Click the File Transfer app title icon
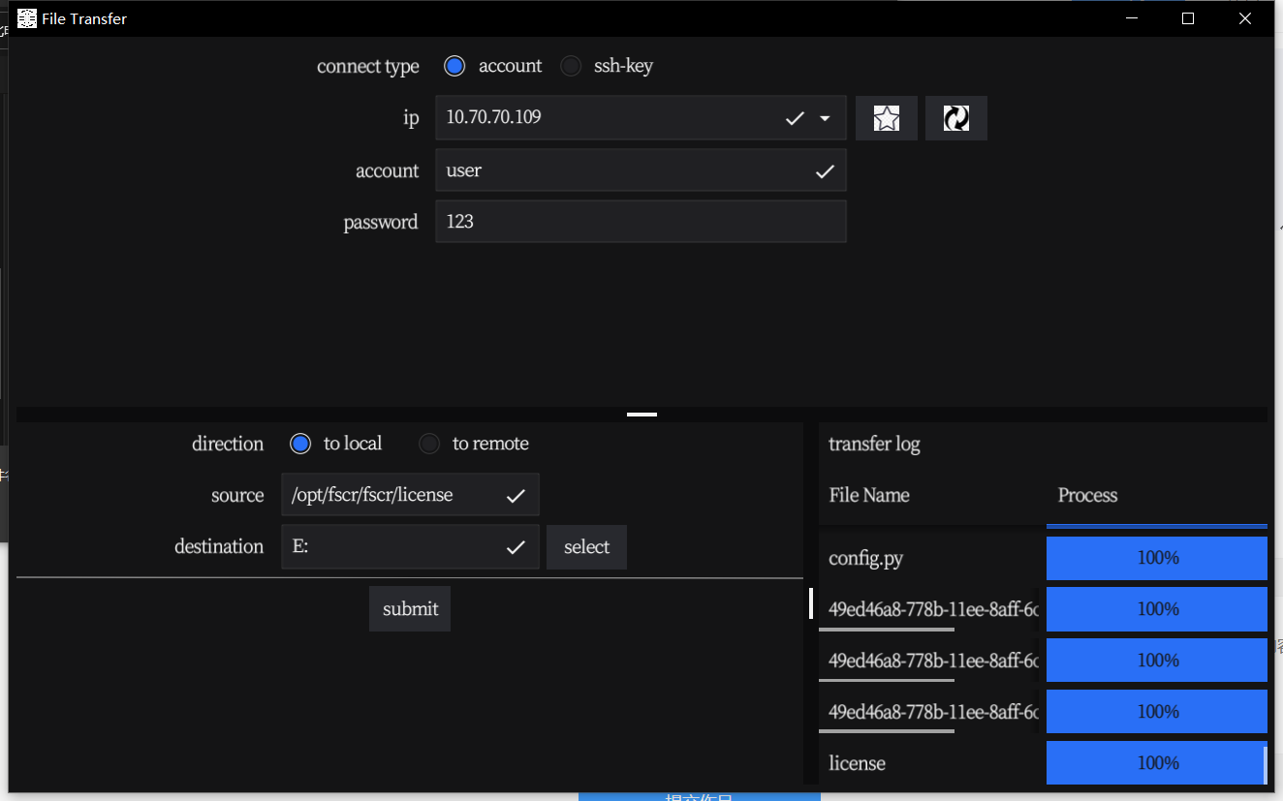Viewport: 1283px width, 801px height. pyautogui.click(x=27, y=18)
